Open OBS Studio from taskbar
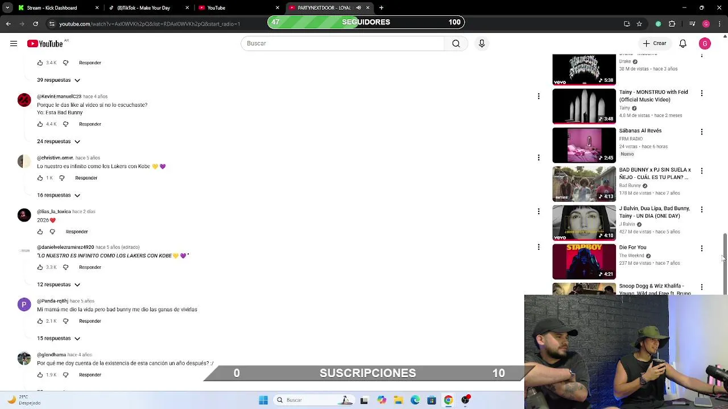728x409 pixels. coord(465,400)
